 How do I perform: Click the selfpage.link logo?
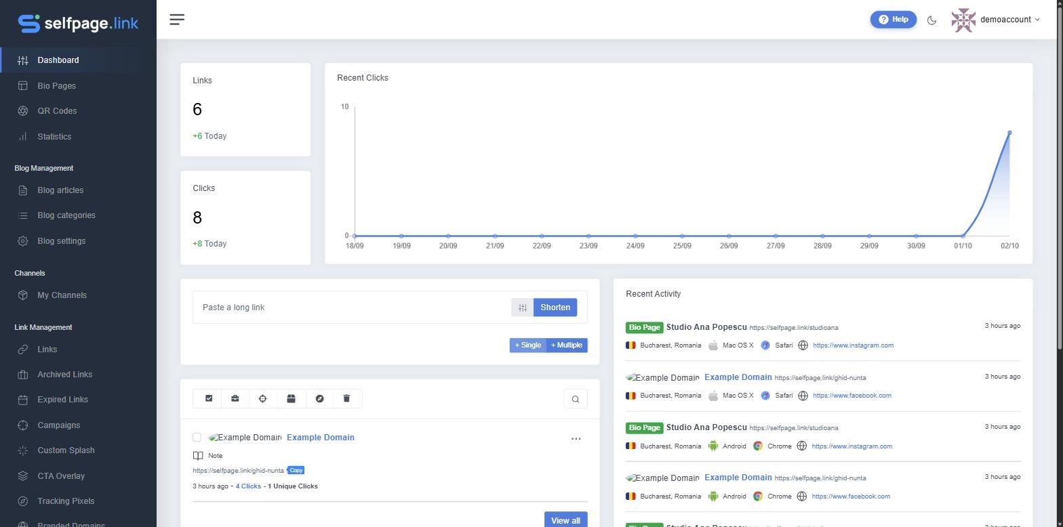[x=78, y=23]
